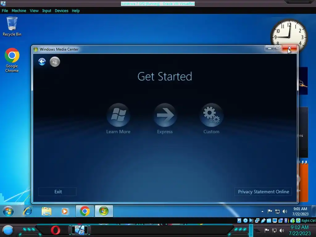Click the VirtualBox network adapters indicator
316x237 pixels.
(x=257, y=220)
